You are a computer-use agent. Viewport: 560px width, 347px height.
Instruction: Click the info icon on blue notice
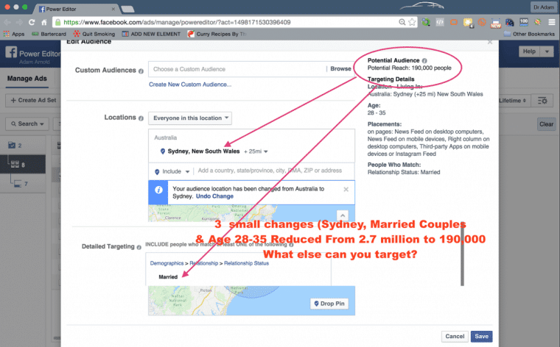click(x=158, y=190)
